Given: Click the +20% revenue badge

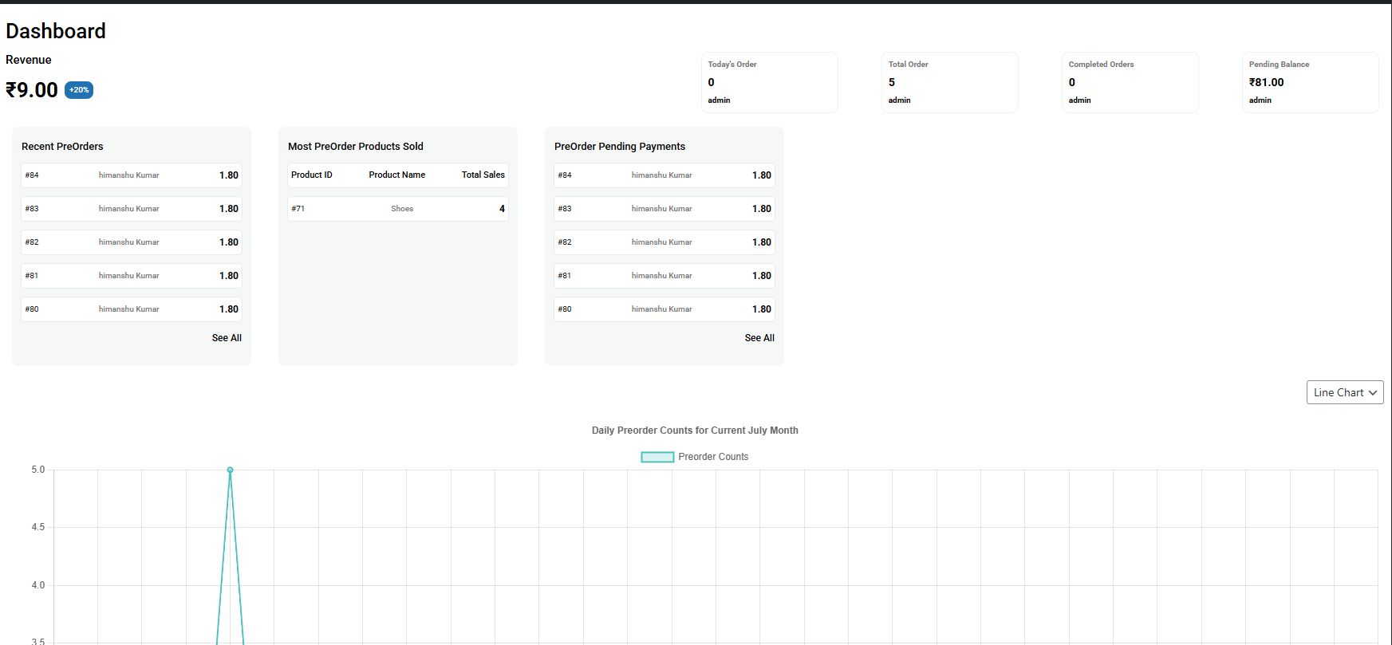Looking at the screenshot, I should pos(79,90).
